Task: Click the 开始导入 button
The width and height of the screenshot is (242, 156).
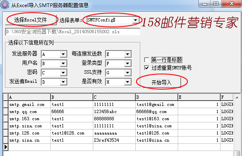Action: pos(162,82)
